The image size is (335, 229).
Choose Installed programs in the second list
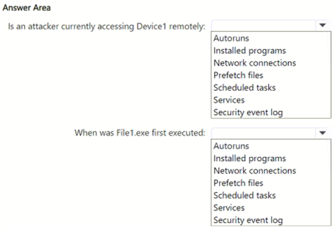pos(250,158)
